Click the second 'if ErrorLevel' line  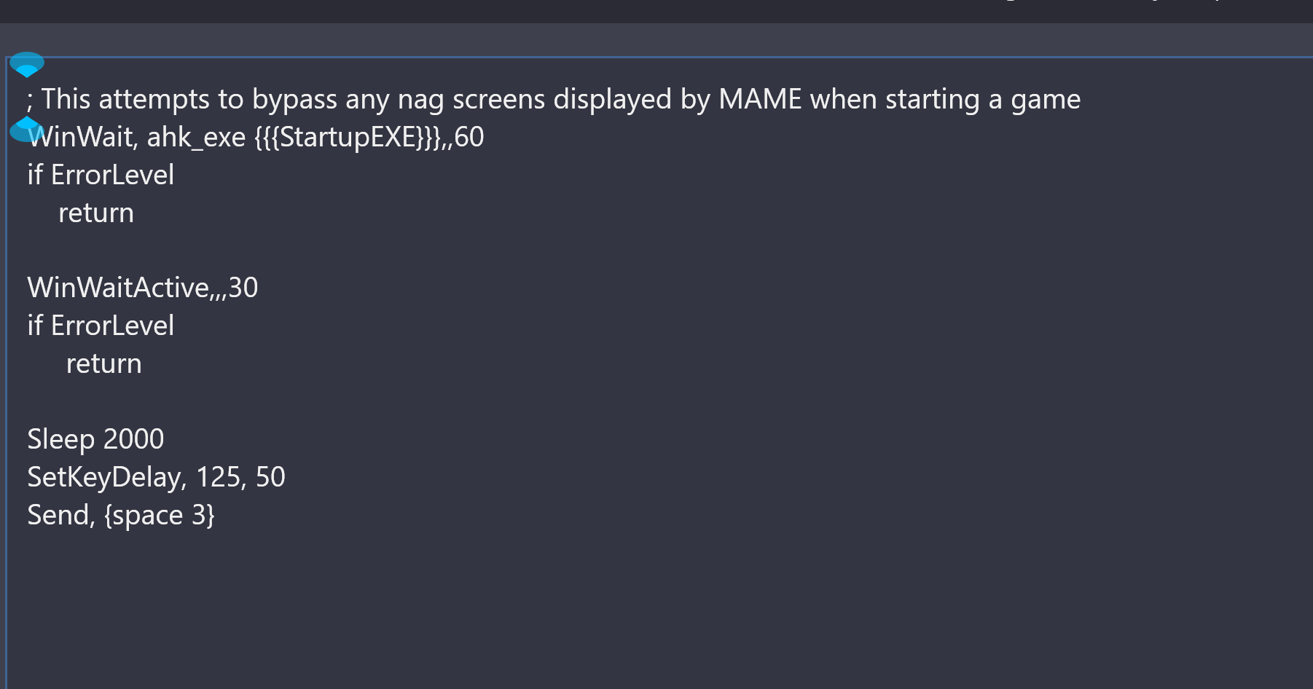[x=101, y=326]
